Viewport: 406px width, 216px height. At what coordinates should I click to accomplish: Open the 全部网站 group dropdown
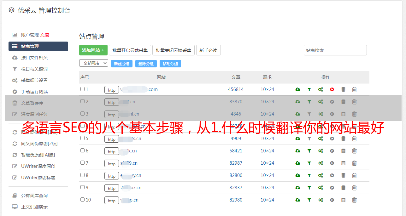[94, 63]
